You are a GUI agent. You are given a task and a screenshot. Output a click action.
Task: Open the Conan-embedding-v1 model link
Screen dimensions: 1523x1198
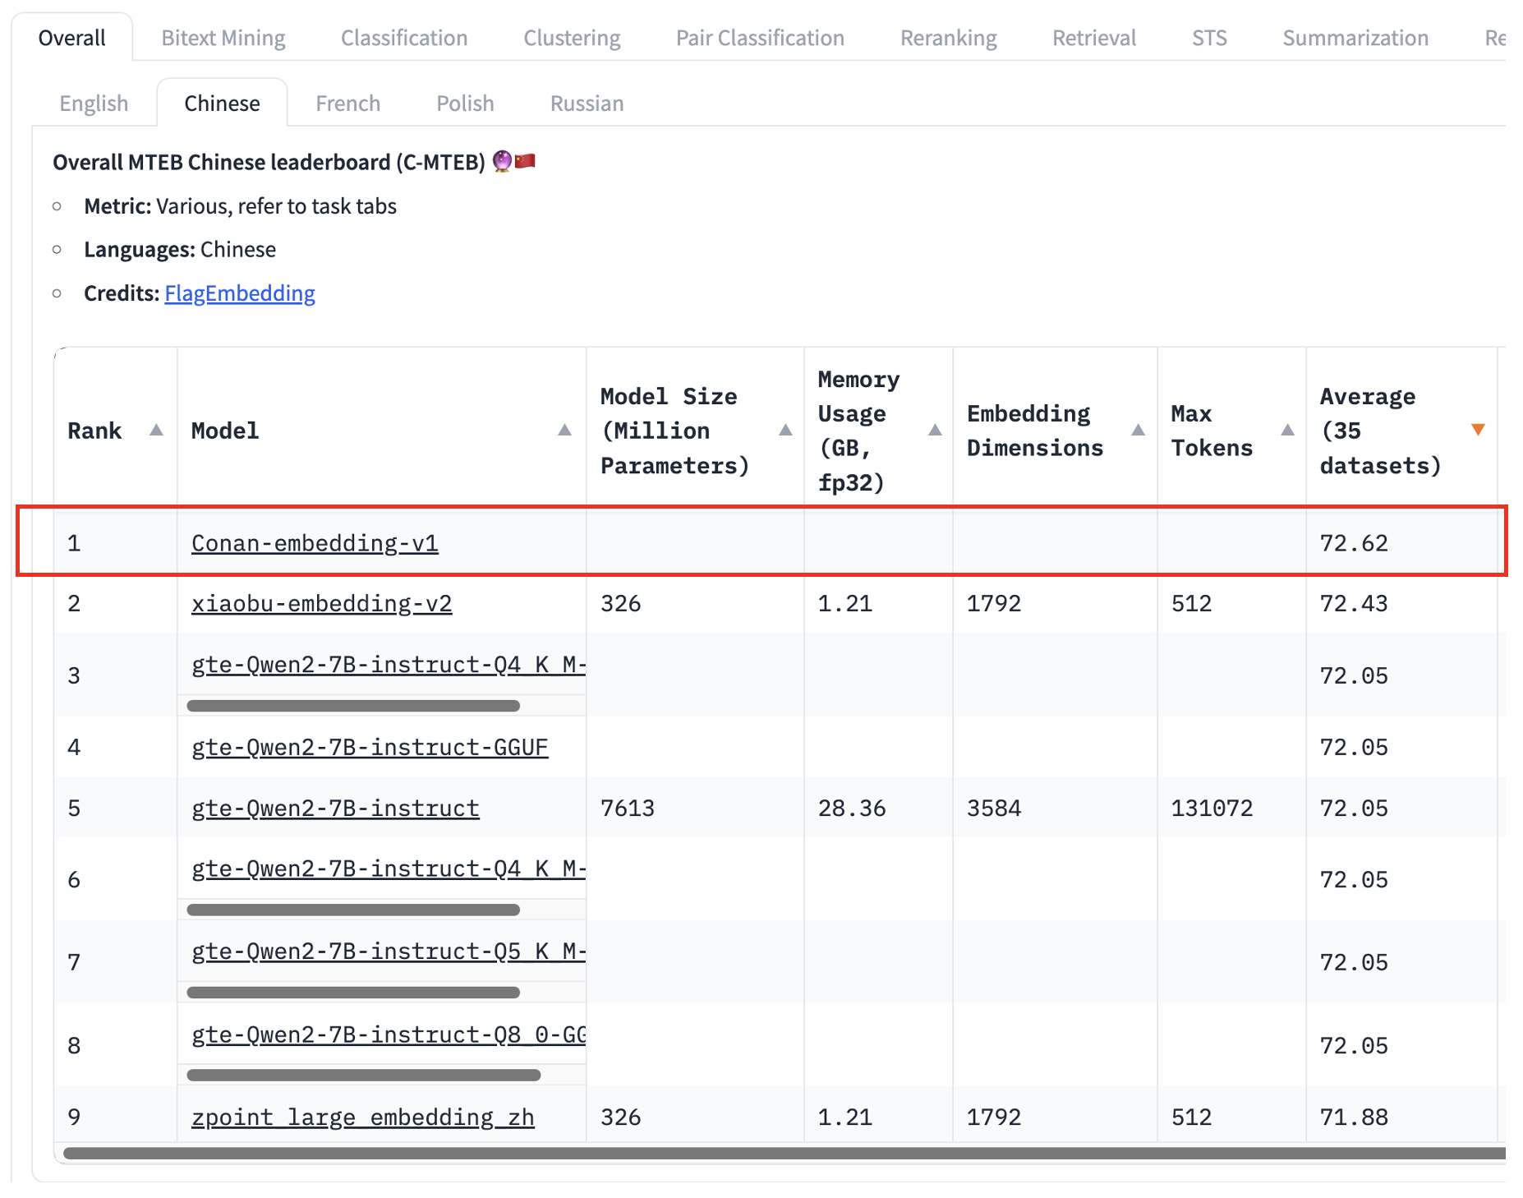(x=315, y=542)
